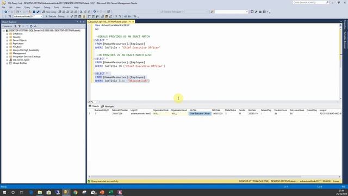348x196 pixels.
Task: Click the Save All icon in the toolbar
Action: tap(38, 12)
